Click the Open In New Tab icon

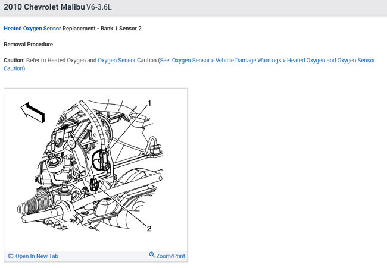[x=11, y=256]
